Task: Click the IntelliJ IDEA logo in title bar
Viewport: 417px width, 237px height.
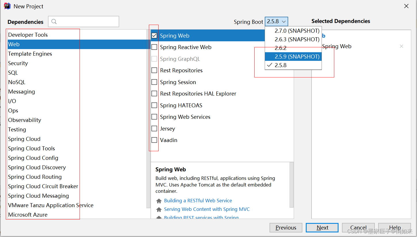Action: (x=7, y=6)
